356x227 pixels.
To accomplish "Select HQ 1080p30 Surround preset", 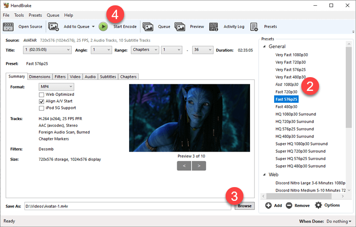I will coord(295,114).
